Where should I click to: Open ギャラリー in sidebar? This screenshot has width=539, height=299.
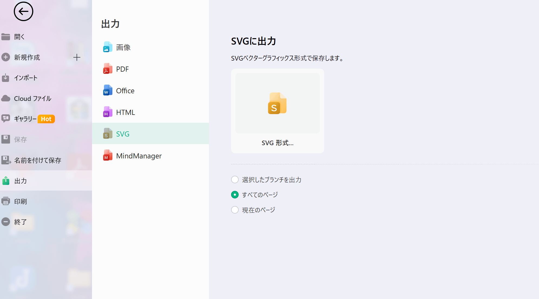tap(46, 119)
